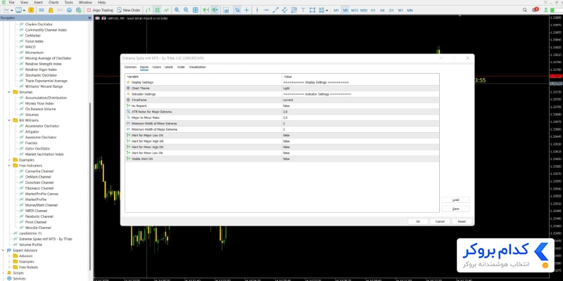The image size is (563, 281).
Task: Open the Chart Theme value dropdown
Action: point(360,89)
